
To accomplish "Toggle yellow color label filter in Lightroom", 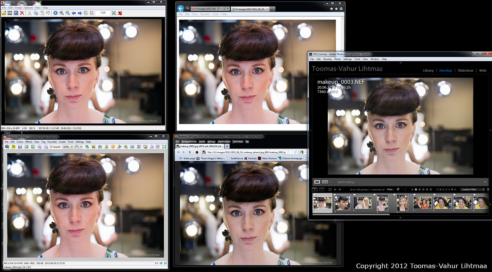I will [440, 190].
